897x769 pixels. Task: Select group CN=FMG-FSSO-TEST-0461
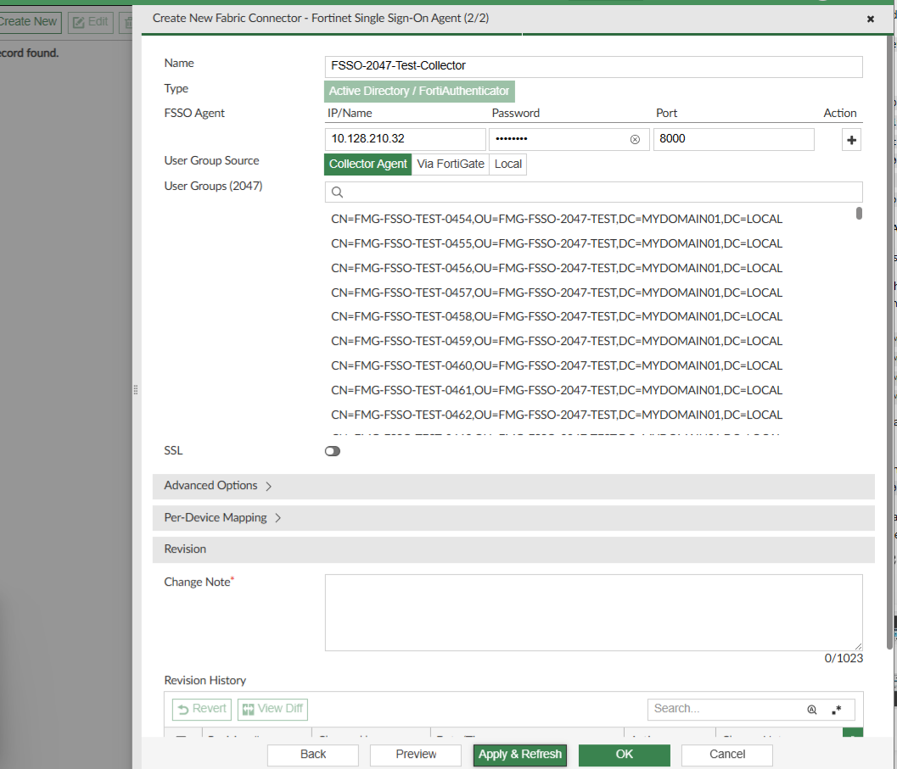[557, 391]
